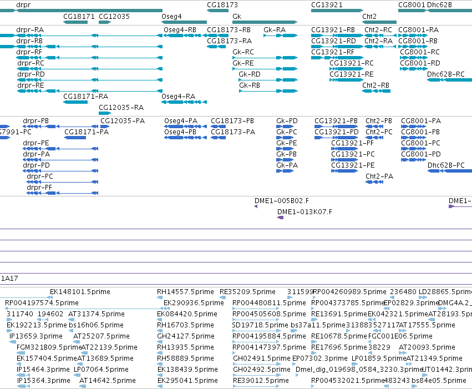The image size is (472, 389).
Task: Select cDNA RE35209.5prime
Action: click(222, 297)
